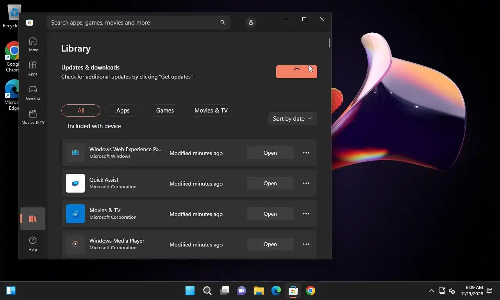Launch Google Chrome from taskbar
Screen dimensions: 500x300
[311, 291]
